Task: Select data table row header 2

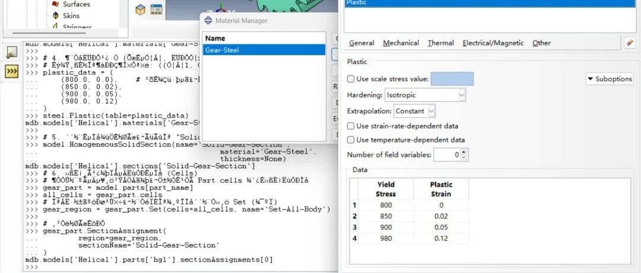Action: tap(354, 216)
